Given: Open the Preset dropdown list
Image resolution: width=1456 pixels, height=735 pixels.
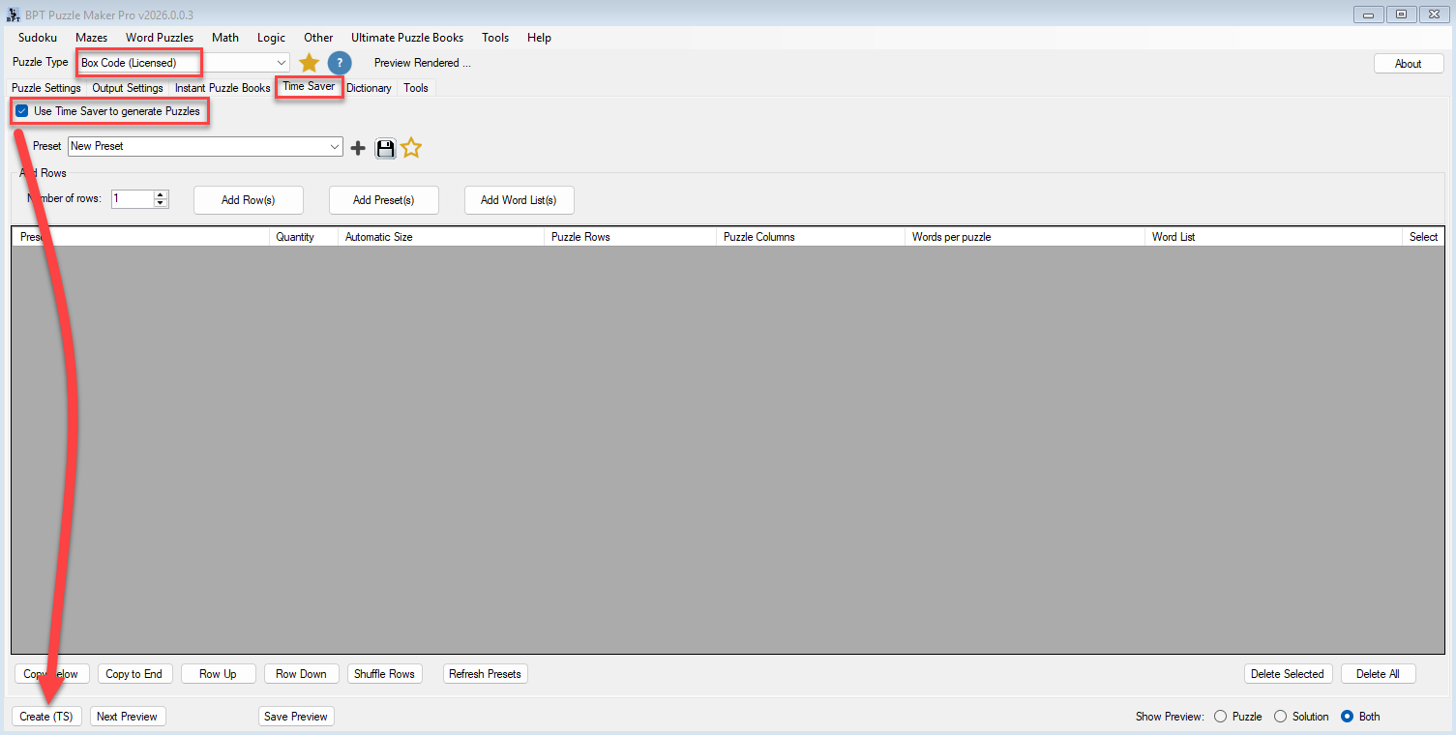Looking at the screenshot, I should pyautogui.click(x=335, y=147).
